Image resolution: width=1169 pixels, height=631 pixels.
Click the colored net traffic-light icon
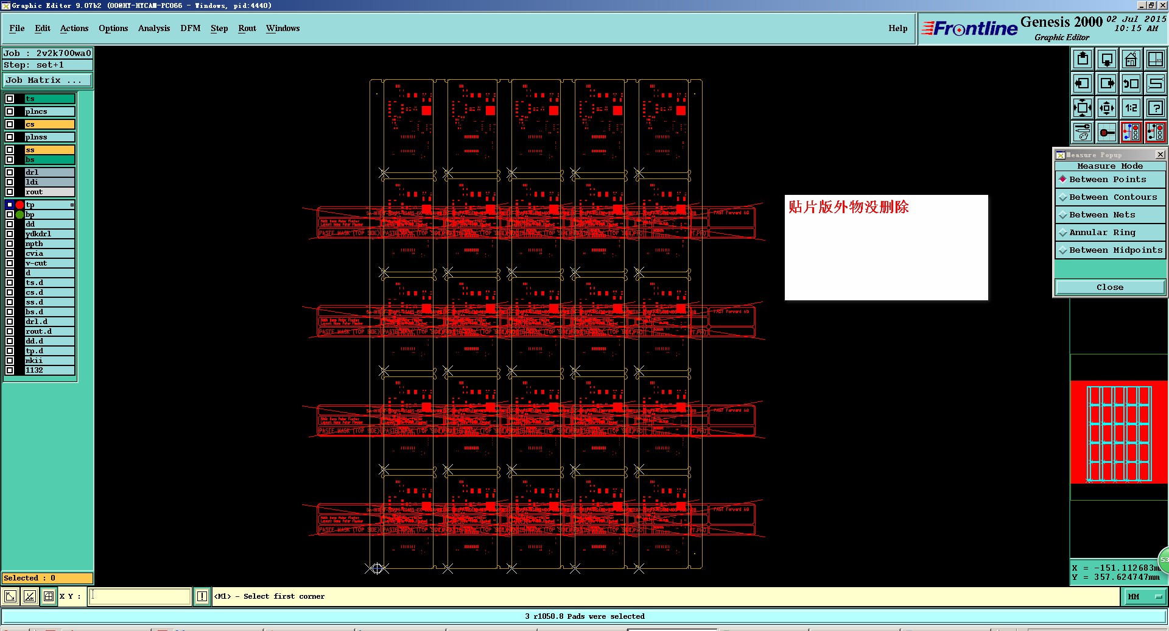point(1131,132)
